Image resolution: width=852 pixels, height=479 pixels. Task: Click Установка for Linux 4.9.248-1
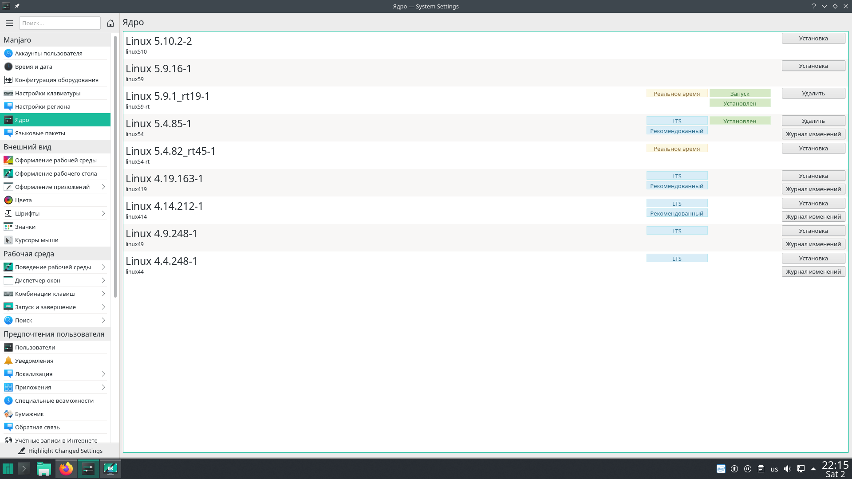pos(813,231)
